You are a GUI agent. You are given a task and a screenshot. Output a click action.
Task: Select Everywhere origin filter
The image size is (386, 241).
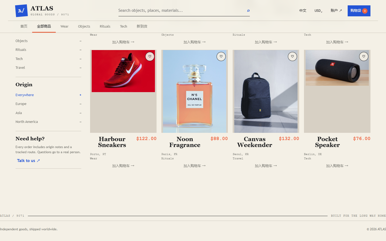point(48,95)
